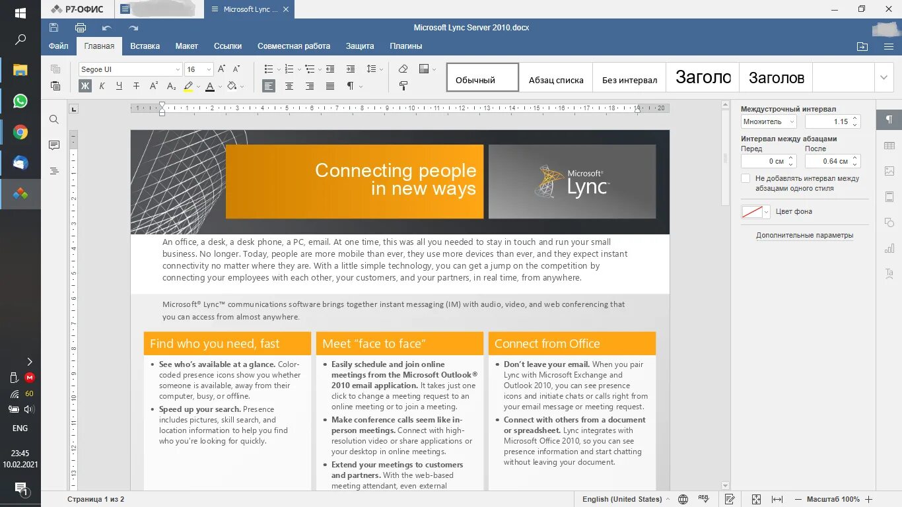
Task: Open the text language selector in status bar
Action: pyautogui.click(x=625, y=499)
